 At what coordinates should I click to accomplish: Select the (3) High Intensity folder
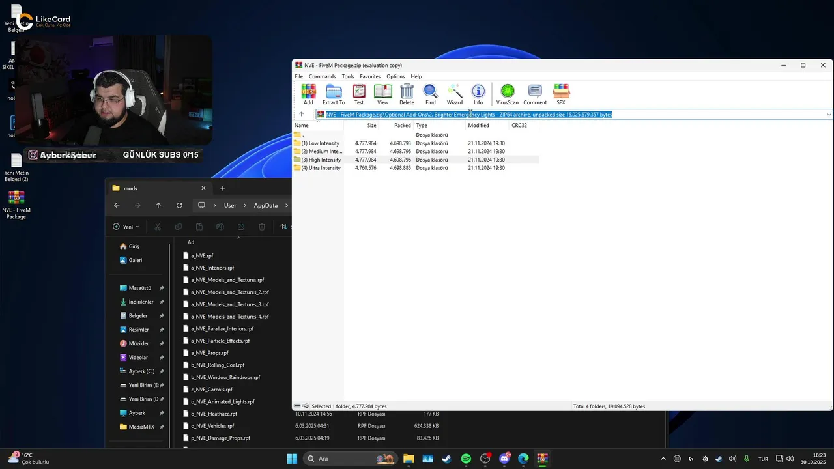tap(416, 160)
